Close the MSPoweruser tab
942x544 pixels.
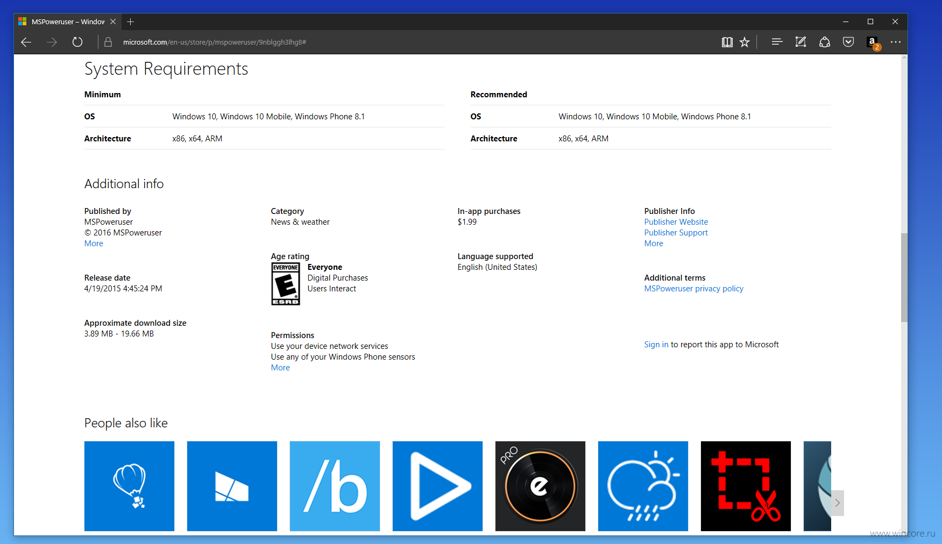pyautogui.click(x=113, y=22)
